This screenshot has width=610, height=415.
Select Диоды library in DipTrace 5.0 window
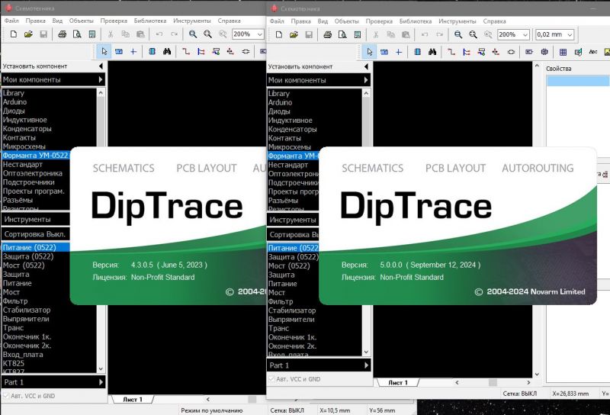[x=279, y=111]
